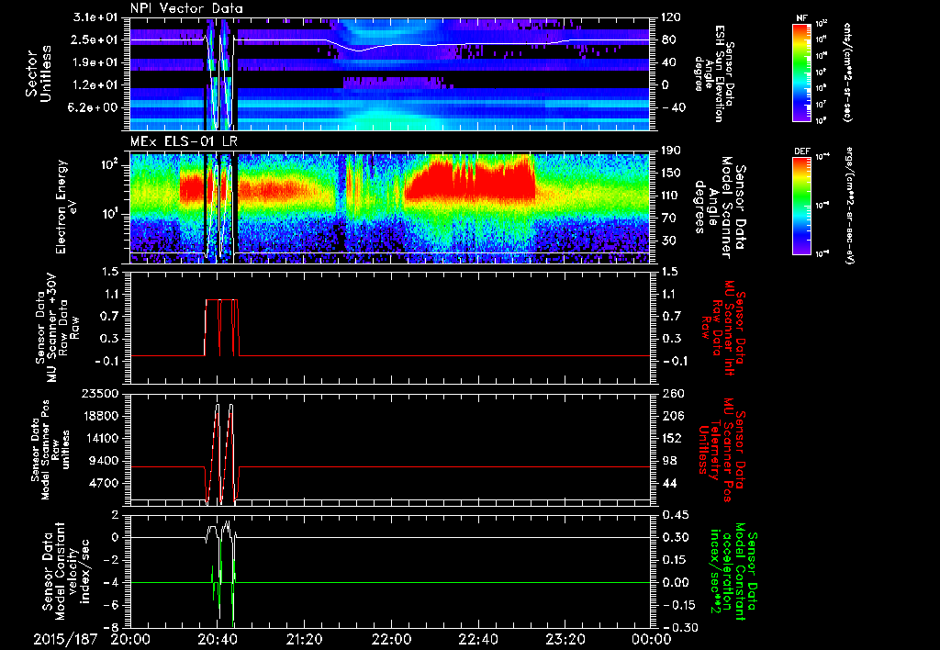Click the '-8' velocity tick label
The width and height of the screenshot is (940, 650).
[x=112, y=628]
